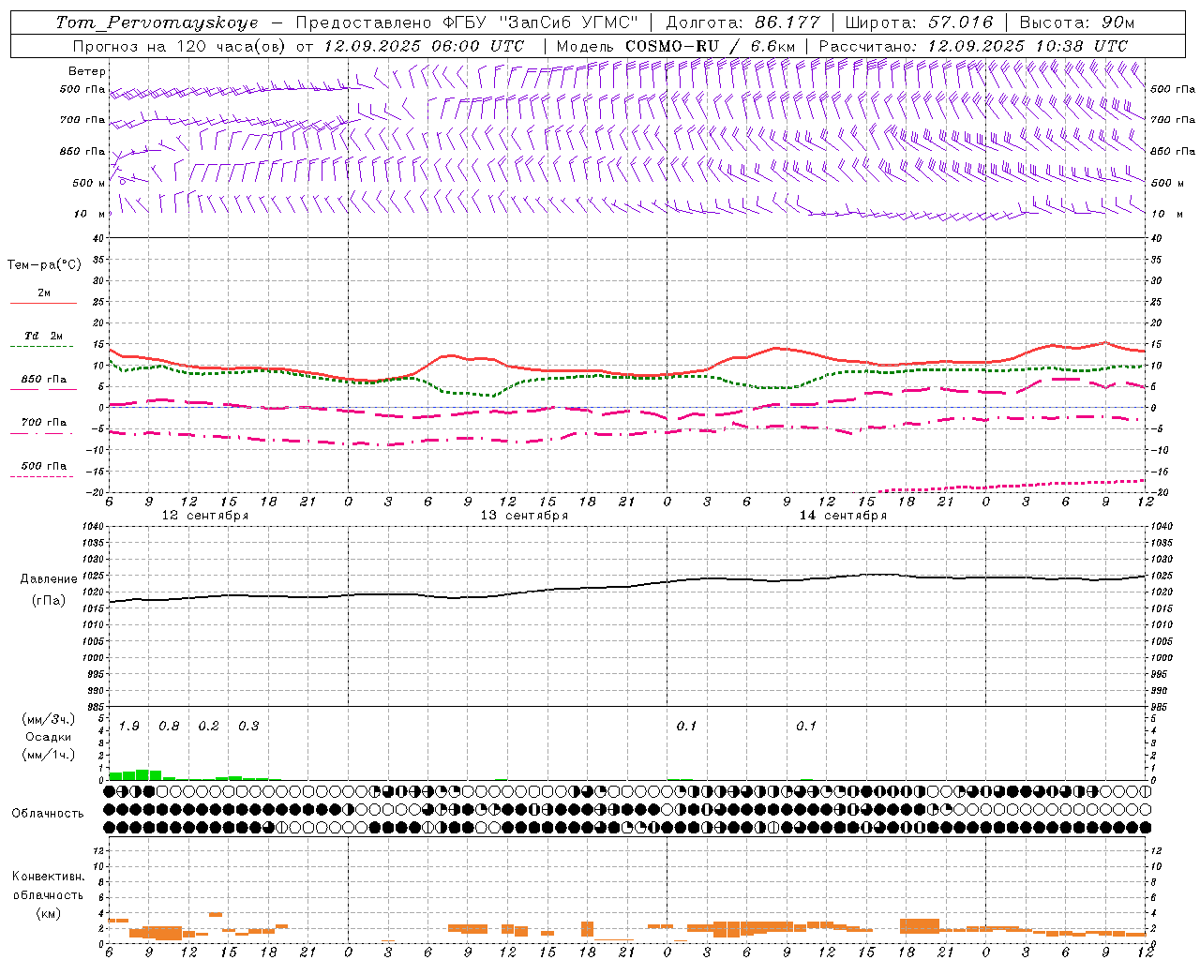
Task: Click the Конвективн. panel label
Action: (48, 877)
